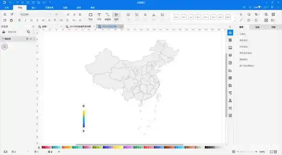
Task: Select the Text tool
Action: click(99, 16)
